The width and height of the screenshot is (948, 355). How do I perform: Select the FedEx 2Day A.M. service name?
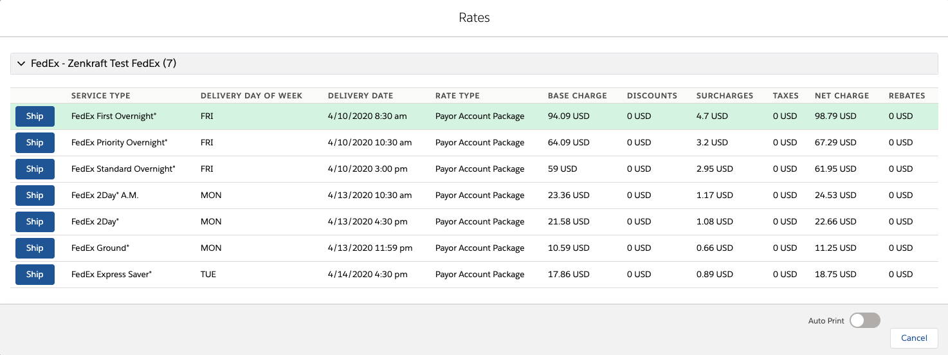[x=105, y=196]
